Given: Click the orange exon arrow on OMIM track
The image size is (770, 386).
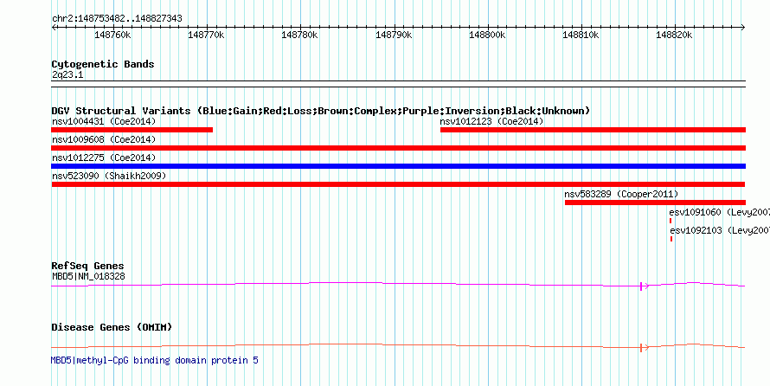Looking at the screenshot, I should click(x=644, y=347).
